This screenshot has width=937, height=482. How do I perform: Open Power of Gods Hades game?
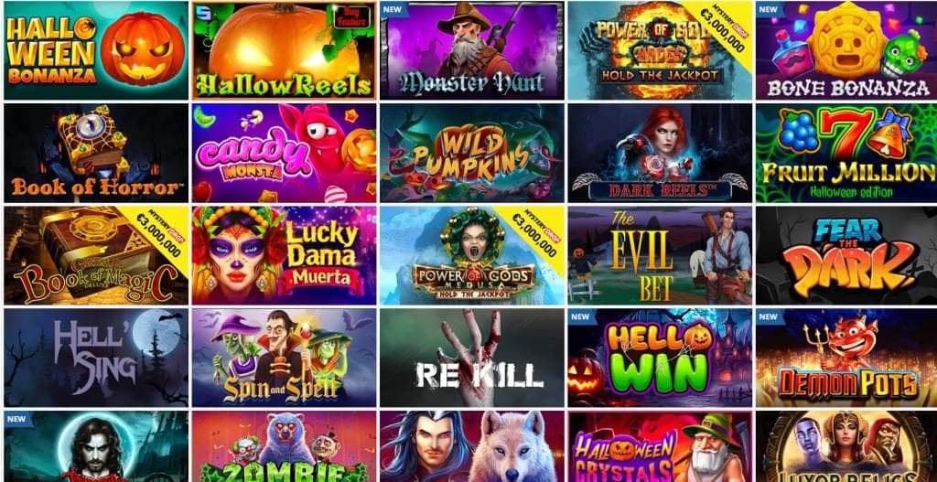[x=660, y=50]
